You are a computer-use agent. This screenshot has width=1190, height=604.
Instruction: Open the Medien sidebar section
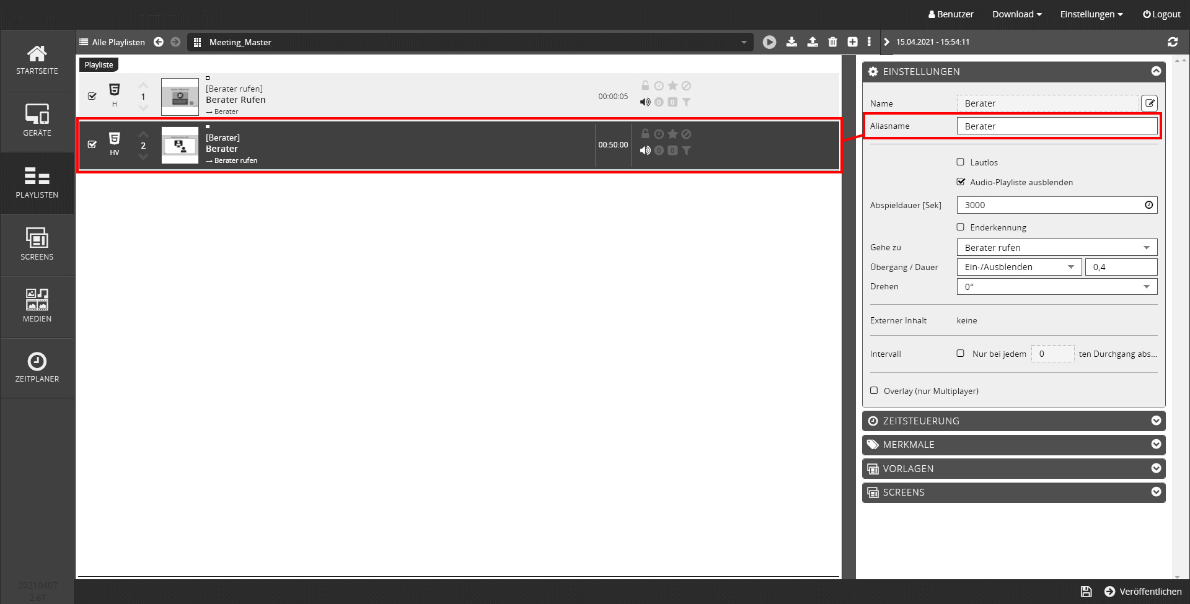pyautogui.click(x=37, y=306)
